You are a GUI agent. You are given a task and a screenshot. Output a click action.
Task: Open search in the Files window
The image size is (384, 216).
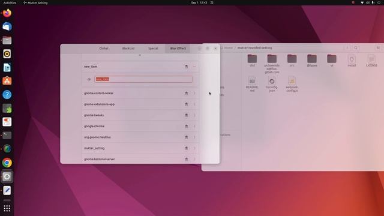356,48
